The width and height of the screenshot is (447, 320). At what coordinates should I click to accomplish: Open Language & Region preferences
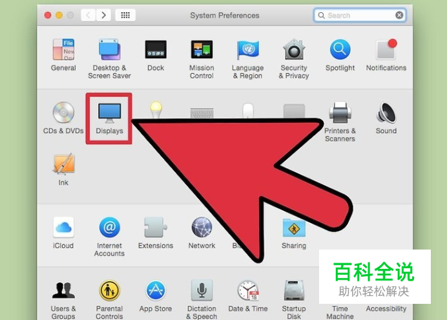click(248, 59)
